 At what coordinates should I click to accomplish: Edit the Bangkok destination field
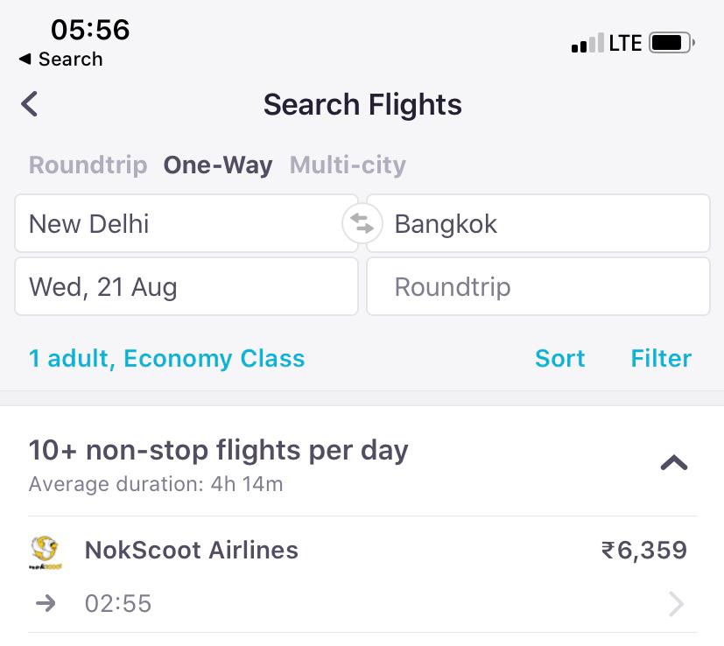538,223
